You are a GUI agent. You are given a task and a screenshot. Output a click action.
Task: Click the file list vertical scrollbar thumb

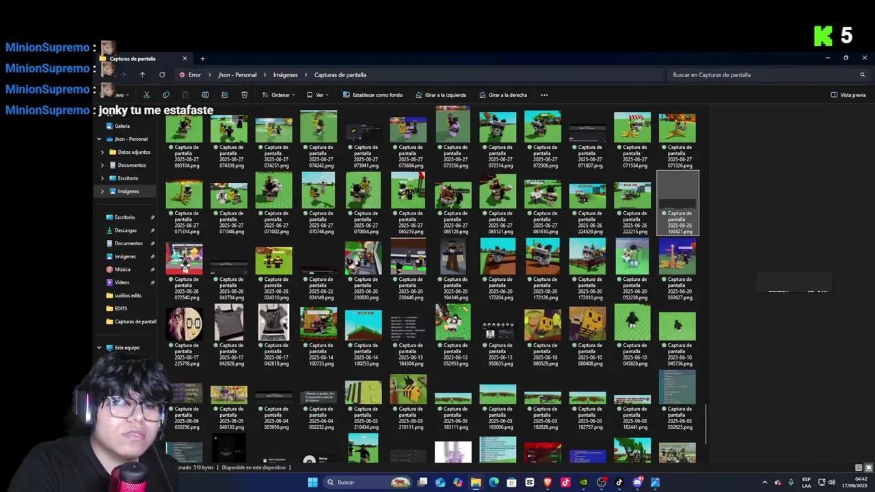(705, 424)
